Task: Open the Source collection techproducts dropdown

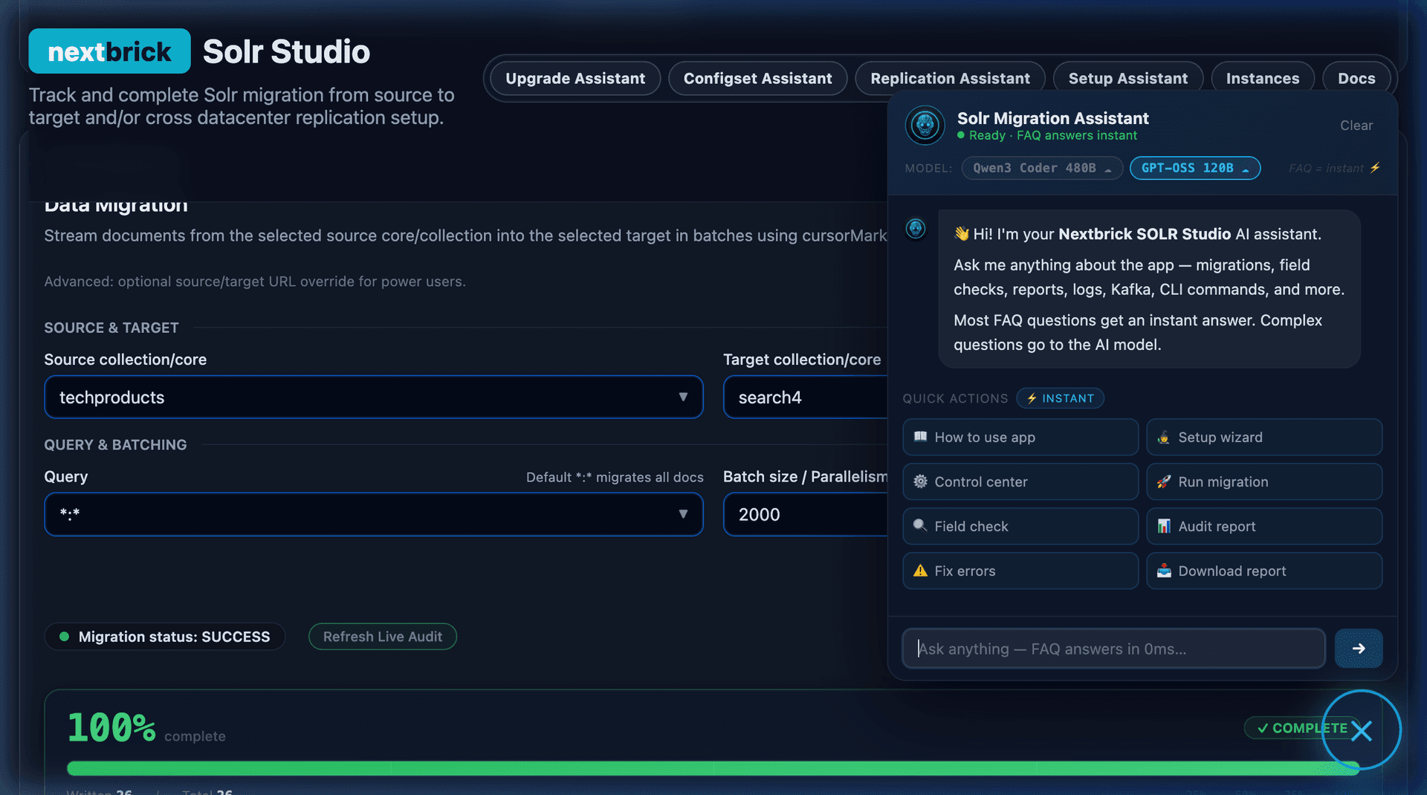Action: pos(374,397)
